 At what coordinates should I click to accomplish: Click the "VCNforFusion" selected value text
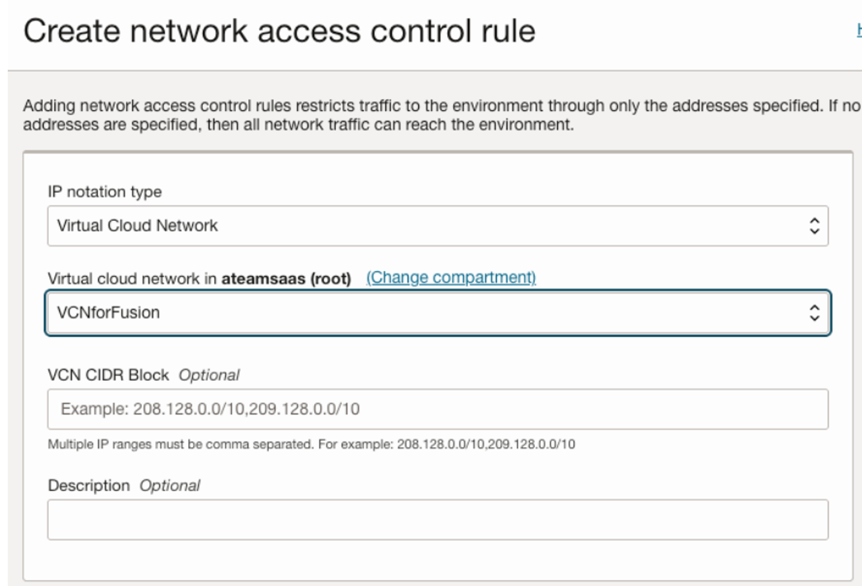pos(108,313)
